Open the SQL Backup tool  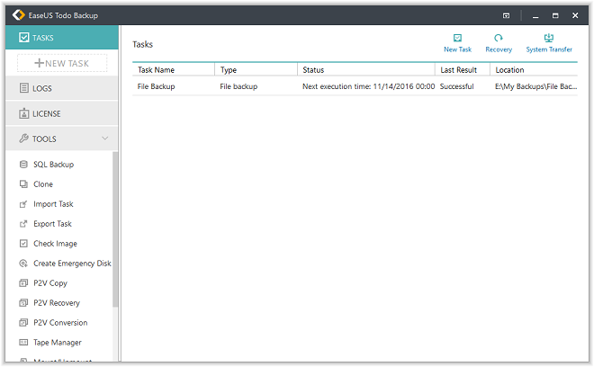53,165
